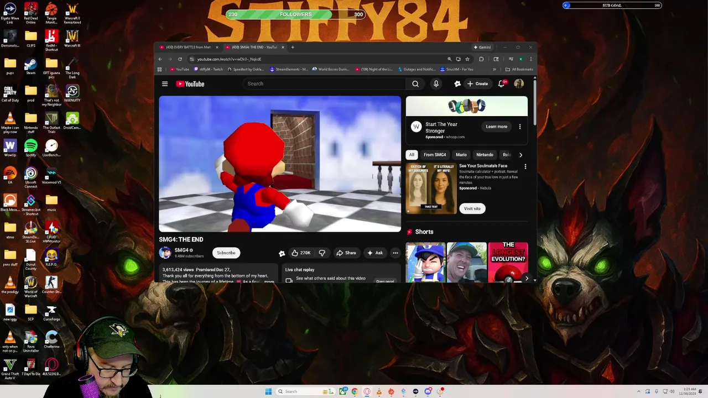Start voice search with the microphone icon
This screenshot has height=398, width=708.
click(436, 84)
